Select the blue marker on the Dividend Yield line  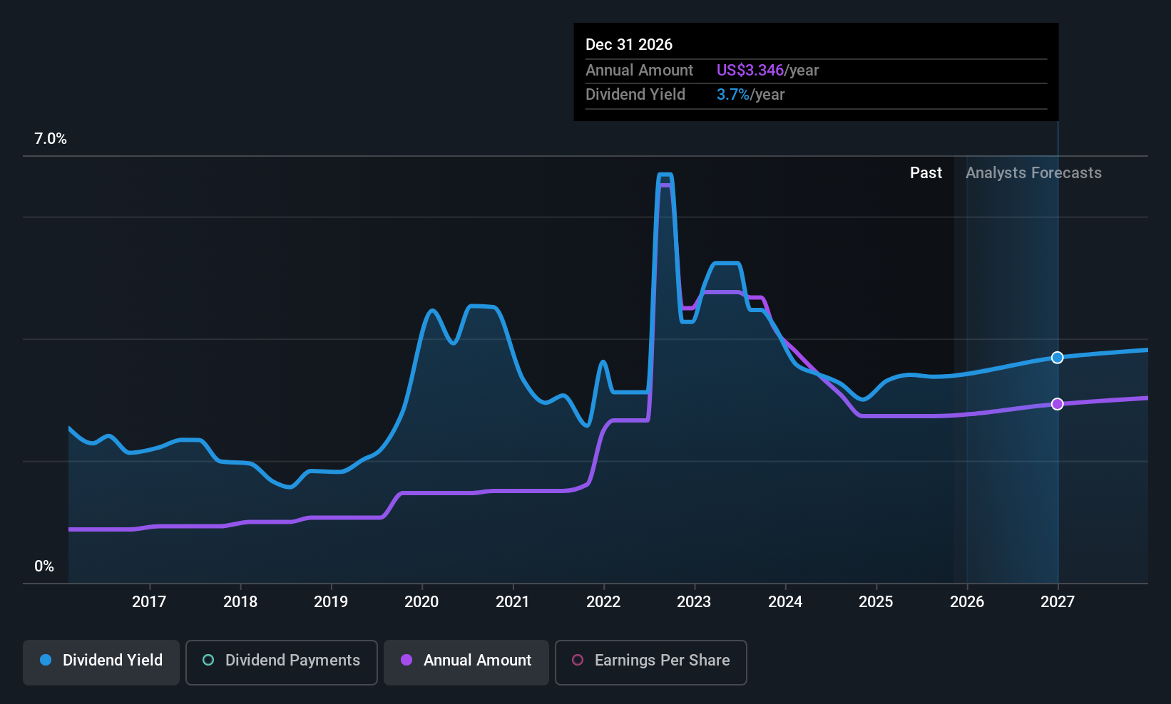(x=1057, y=358)
